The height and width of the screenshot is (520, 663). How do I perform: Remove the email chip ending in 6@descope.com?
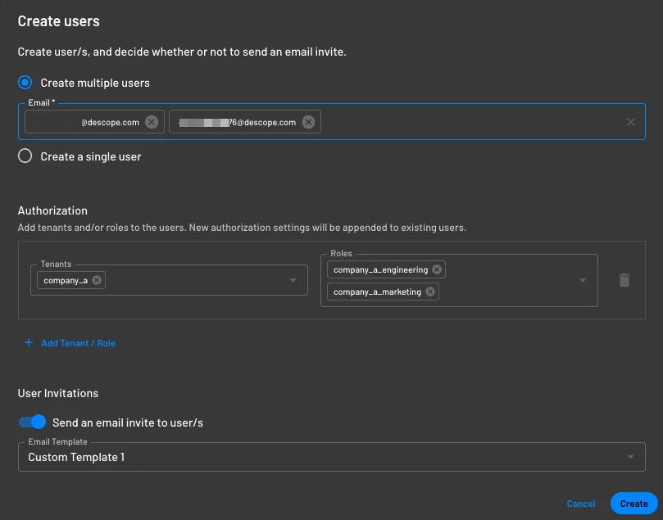click(308, 122)
